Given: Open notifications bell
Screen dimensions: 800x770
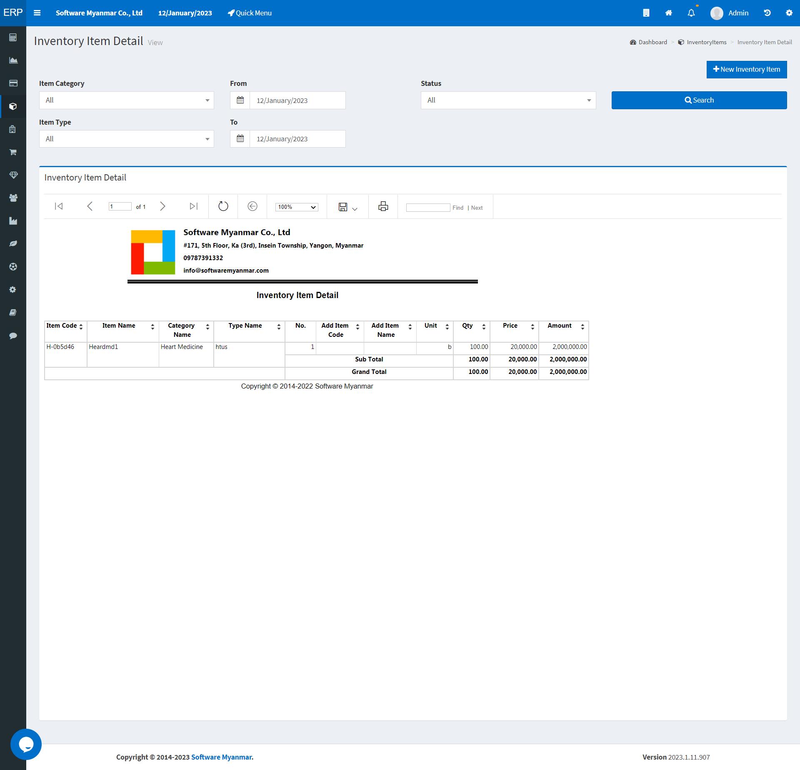Looking at the screenshot, I should (691, 13).
